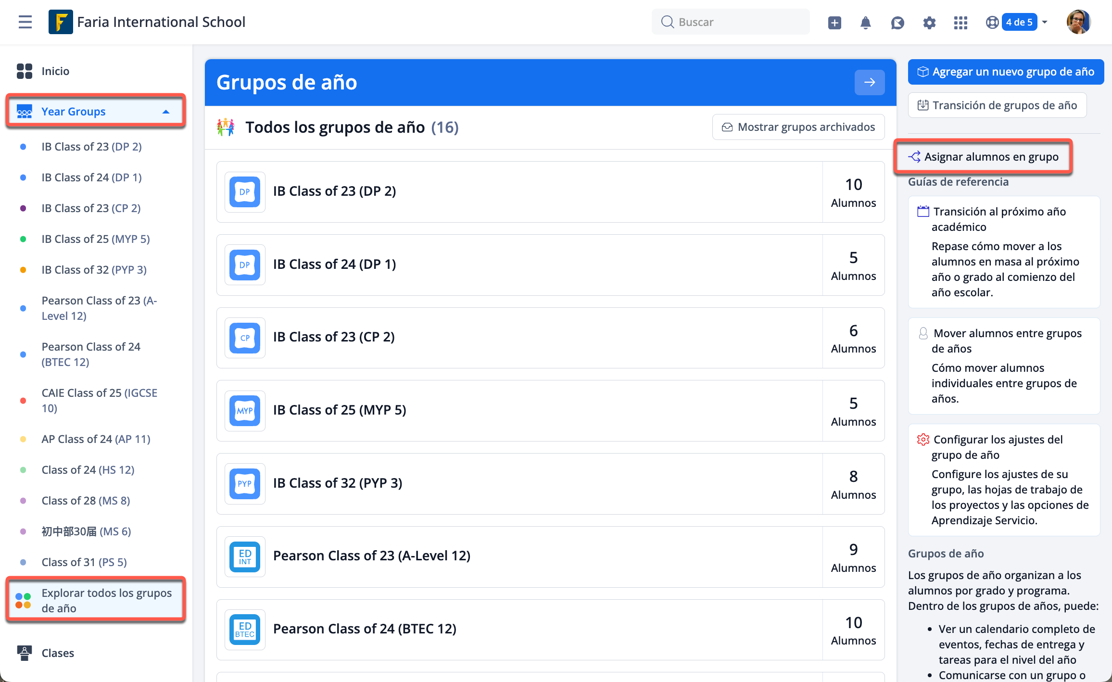
Task: Open the messages chat bubble icon
Action: [897, 23]
